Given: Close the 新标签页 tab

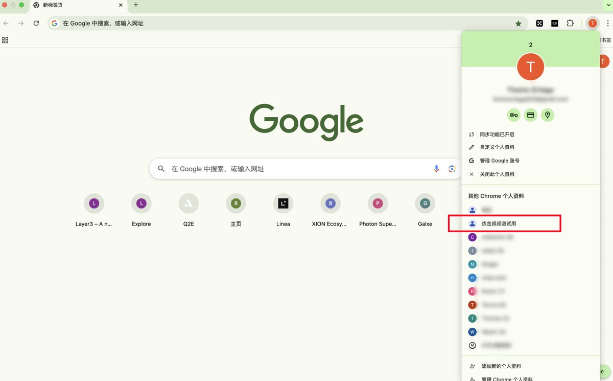Looking at the screenshot, I should point(121,5).
